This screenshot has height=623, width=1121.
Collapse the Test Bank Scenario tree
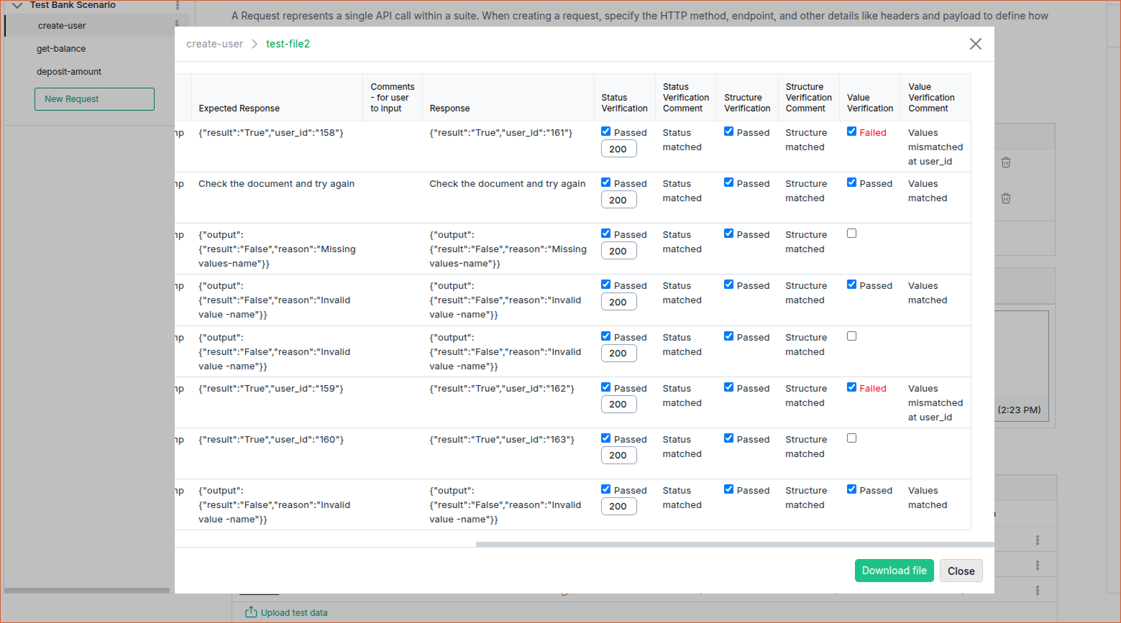pyautogui.click(x=17, y=5)
